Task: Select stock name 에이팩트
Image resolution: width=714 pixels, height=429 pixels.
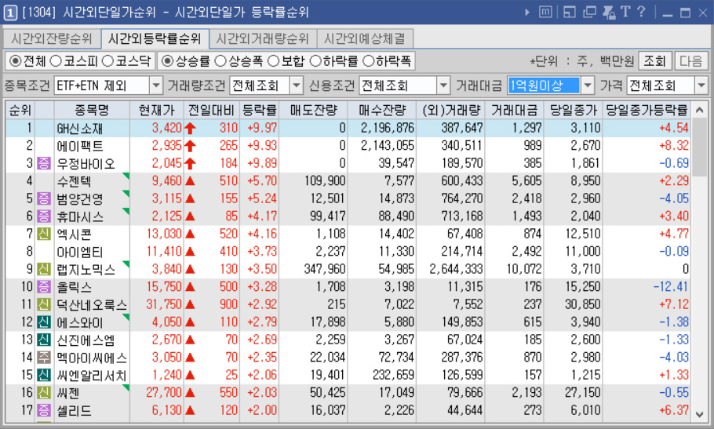Action: click(x=80, y=146)
